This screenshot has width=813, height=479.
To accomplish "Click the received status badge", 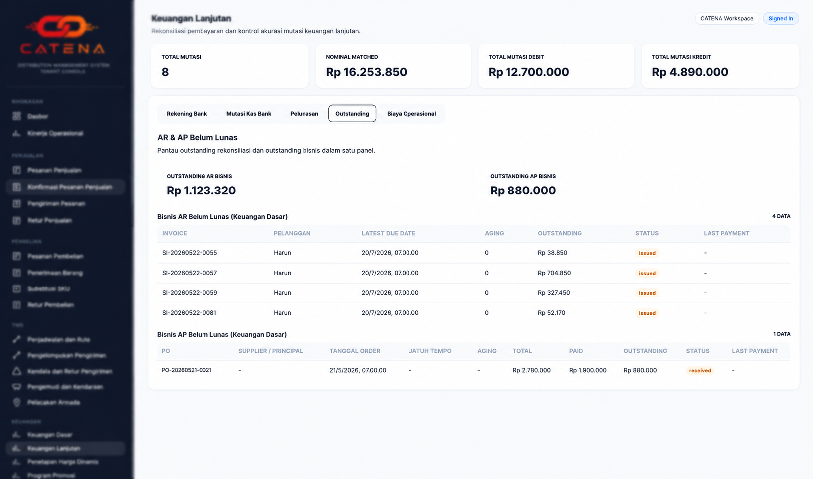I will click(x=700, y=371).
